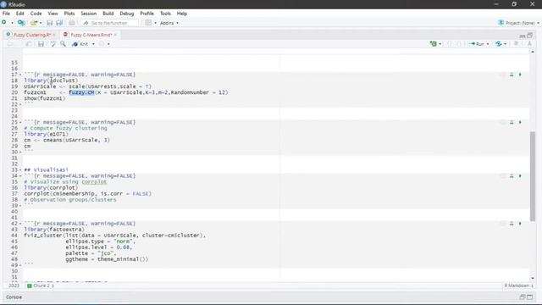
Task: Open the workspace panes dropdown arrow
Action: click(x=155, y=23)
